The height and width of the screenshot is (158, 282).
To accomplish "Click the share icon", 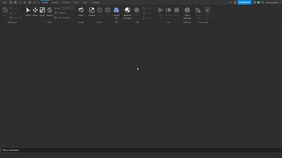I will point(263,3).
